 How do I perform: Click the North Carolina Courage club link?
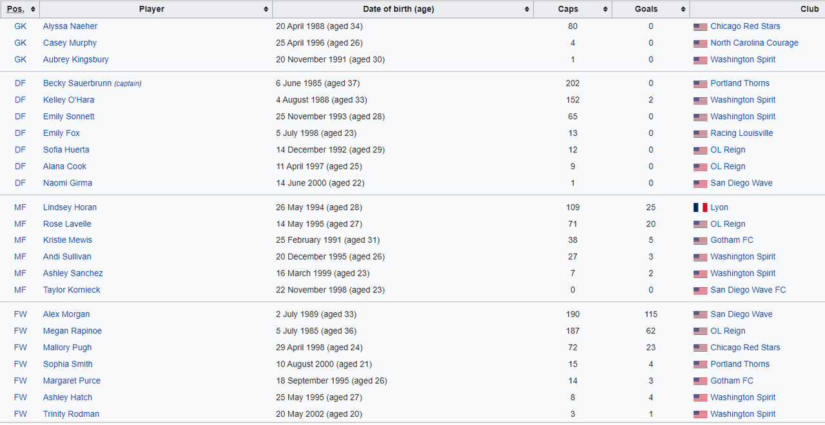[754, 43]
